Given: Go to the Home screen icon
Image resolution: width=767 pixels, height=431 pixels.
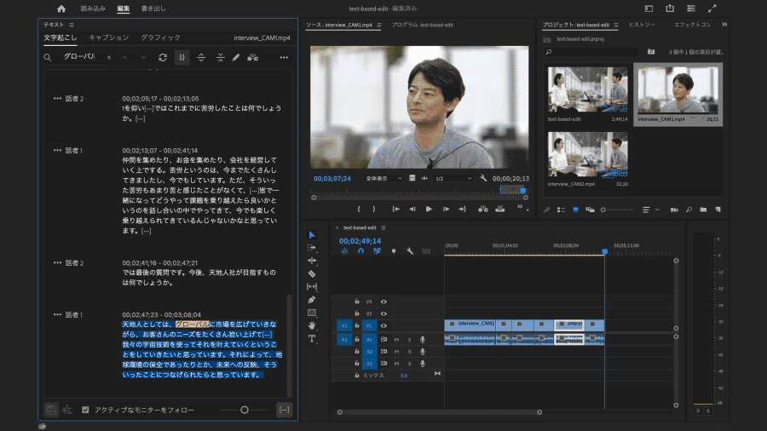Looking at the screenshot, I should pos(61,9).
